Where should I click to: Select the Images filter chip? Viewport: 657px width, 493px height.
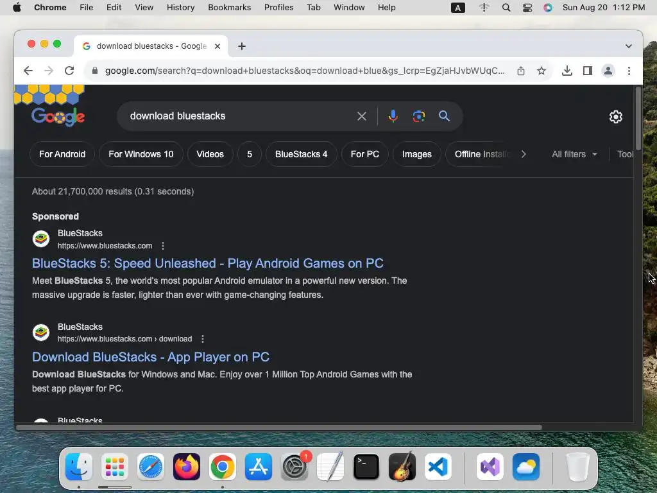click(417, 154)
